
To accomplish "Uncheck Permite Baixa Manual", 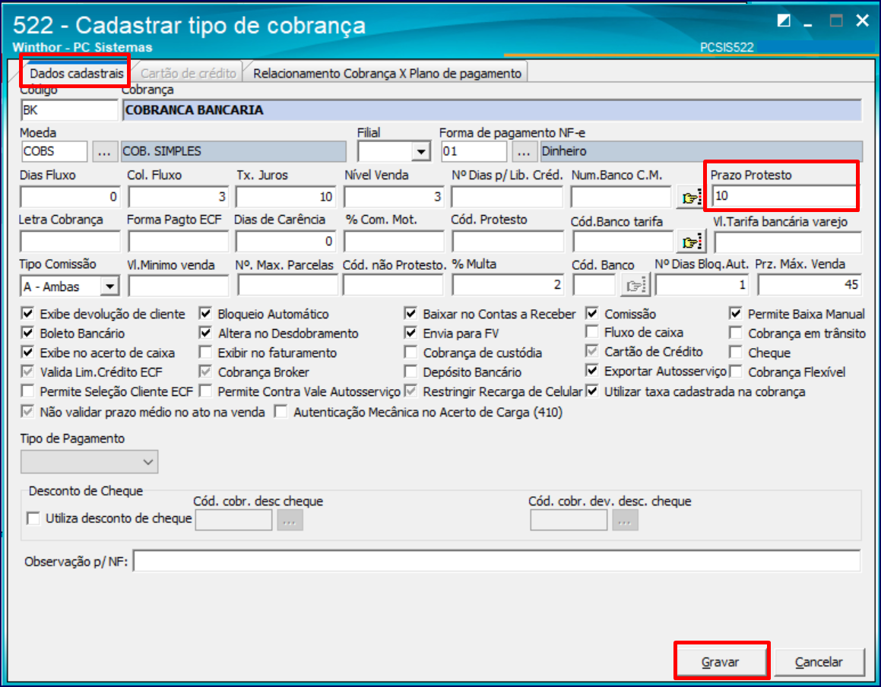I will (x=736, y=313).
